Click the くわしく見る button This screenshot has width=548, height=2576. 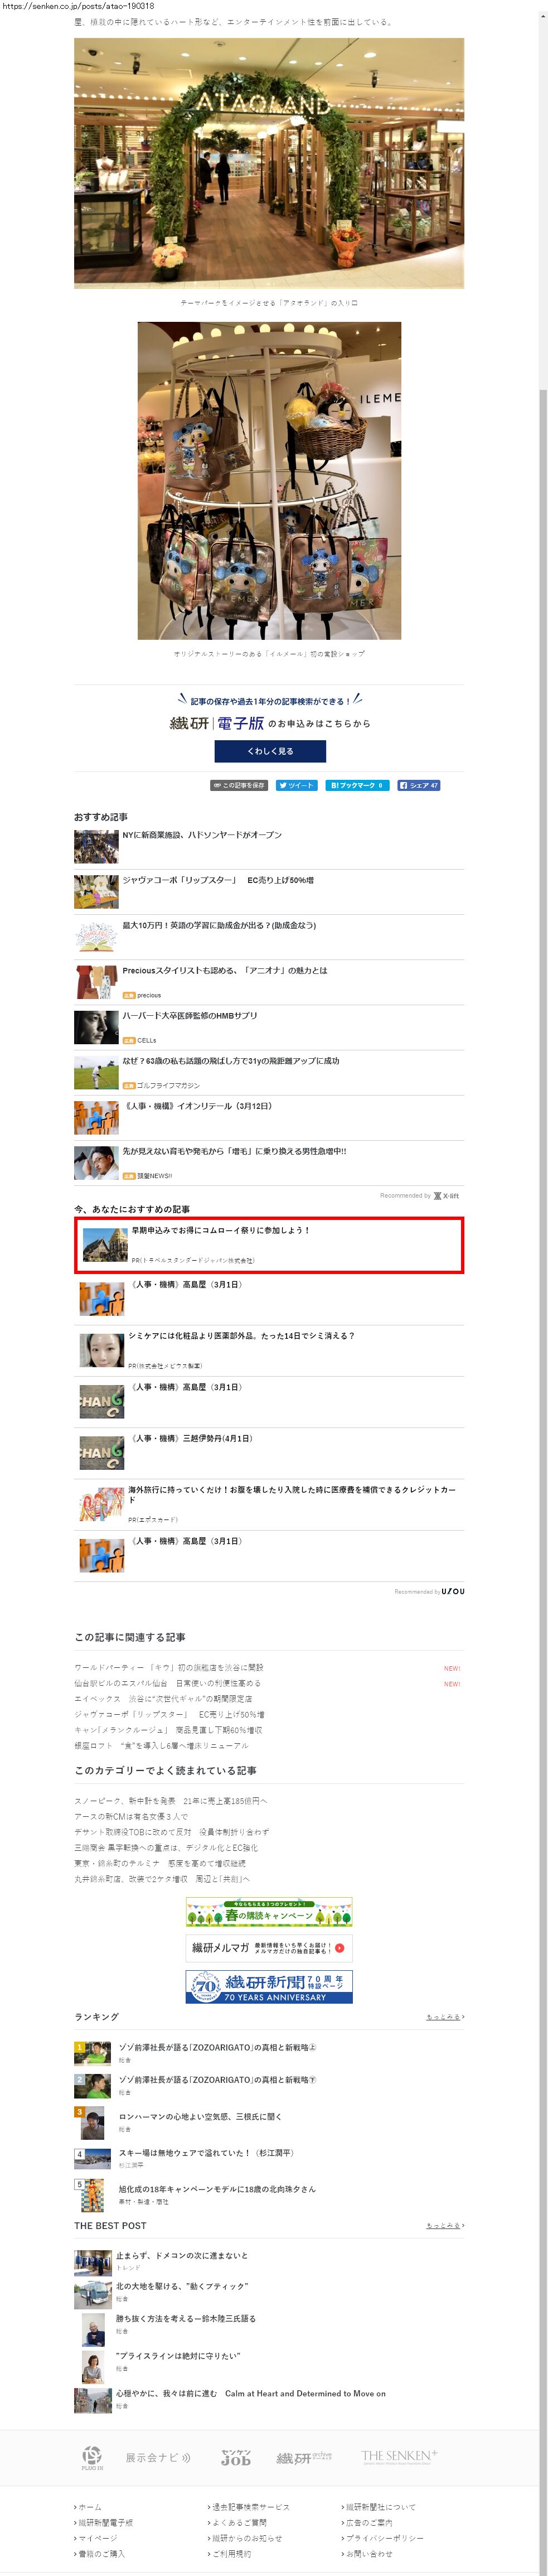click(x=270, y=751)
